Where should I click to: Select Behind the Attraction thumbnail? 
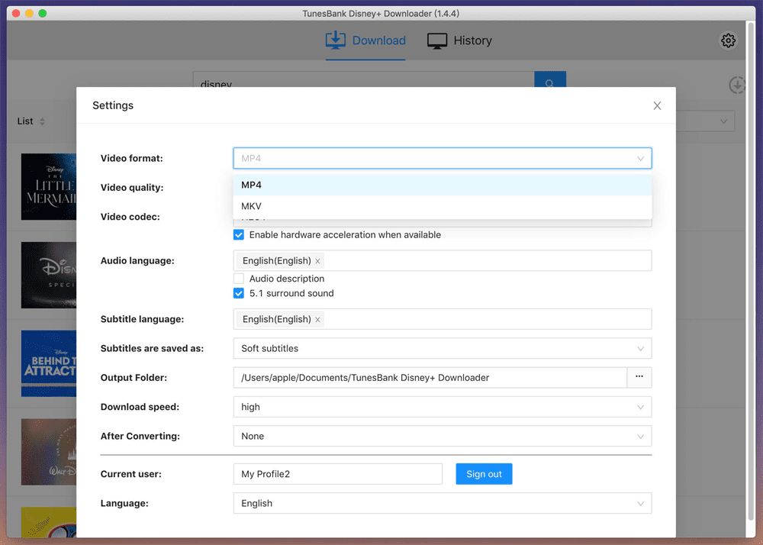point(49,363)
